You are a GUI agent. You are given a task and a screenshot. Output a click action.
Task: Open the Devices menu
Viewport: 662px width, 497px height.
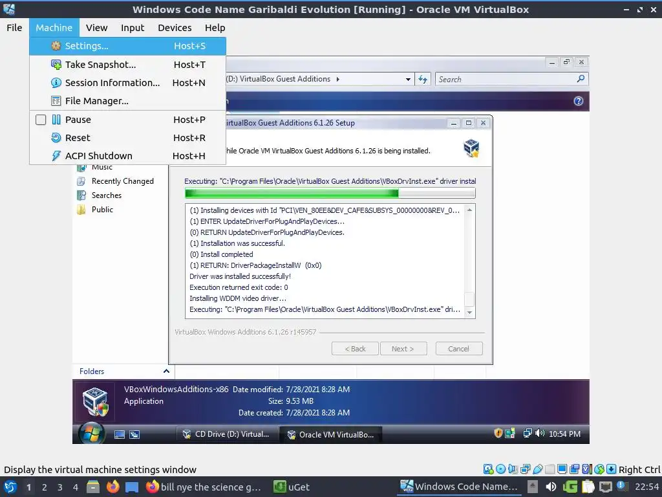point(175,27)
